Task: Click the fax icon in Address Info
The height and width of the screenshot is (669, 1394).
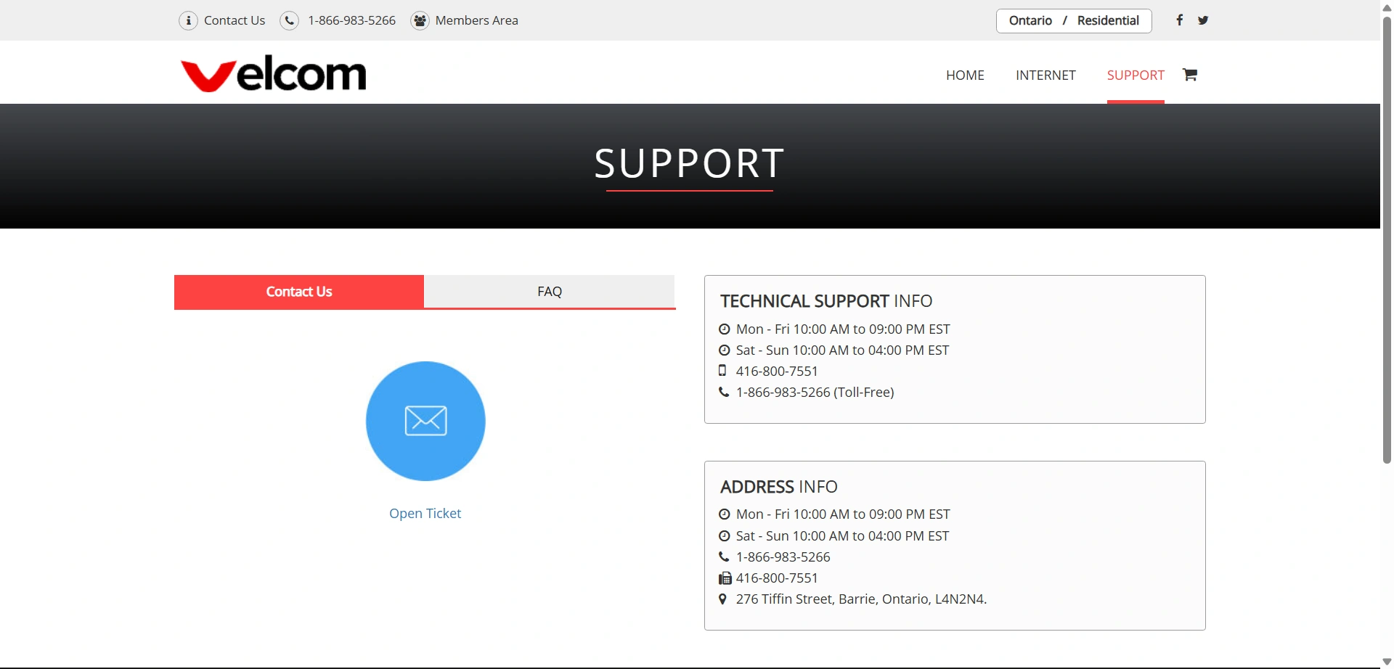Action: click(x=725, y=578)
